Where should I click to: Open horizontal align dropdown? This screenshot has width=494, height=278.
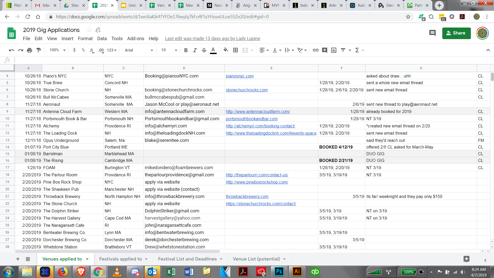point(264,50)
